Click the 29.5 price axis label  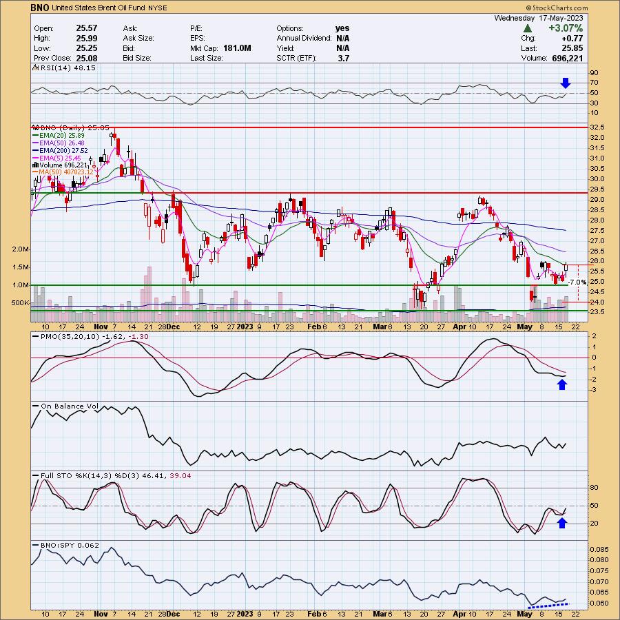pos(597,189)
